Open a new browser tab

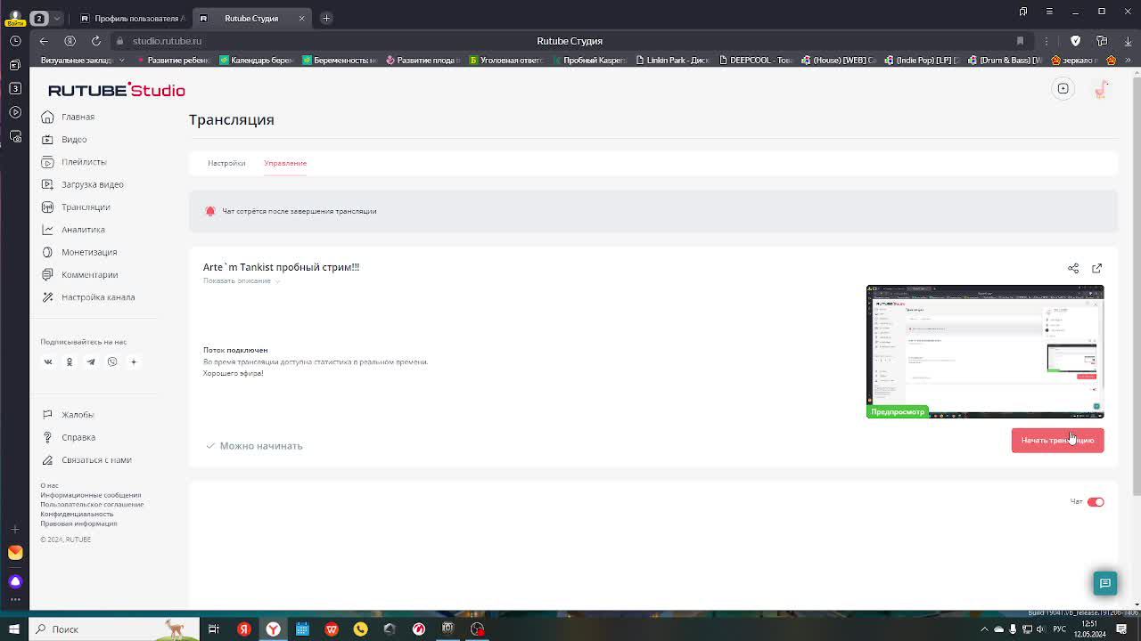(326, 18)
